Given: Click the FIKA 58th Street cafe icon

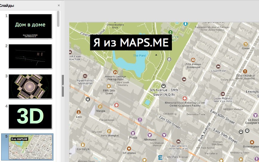Looking at the screenshot, I should click(x=109, y=86).
